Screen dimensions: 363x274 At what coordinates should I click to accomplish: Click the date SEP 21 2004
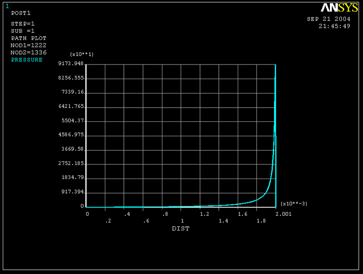tap(329, 19)
